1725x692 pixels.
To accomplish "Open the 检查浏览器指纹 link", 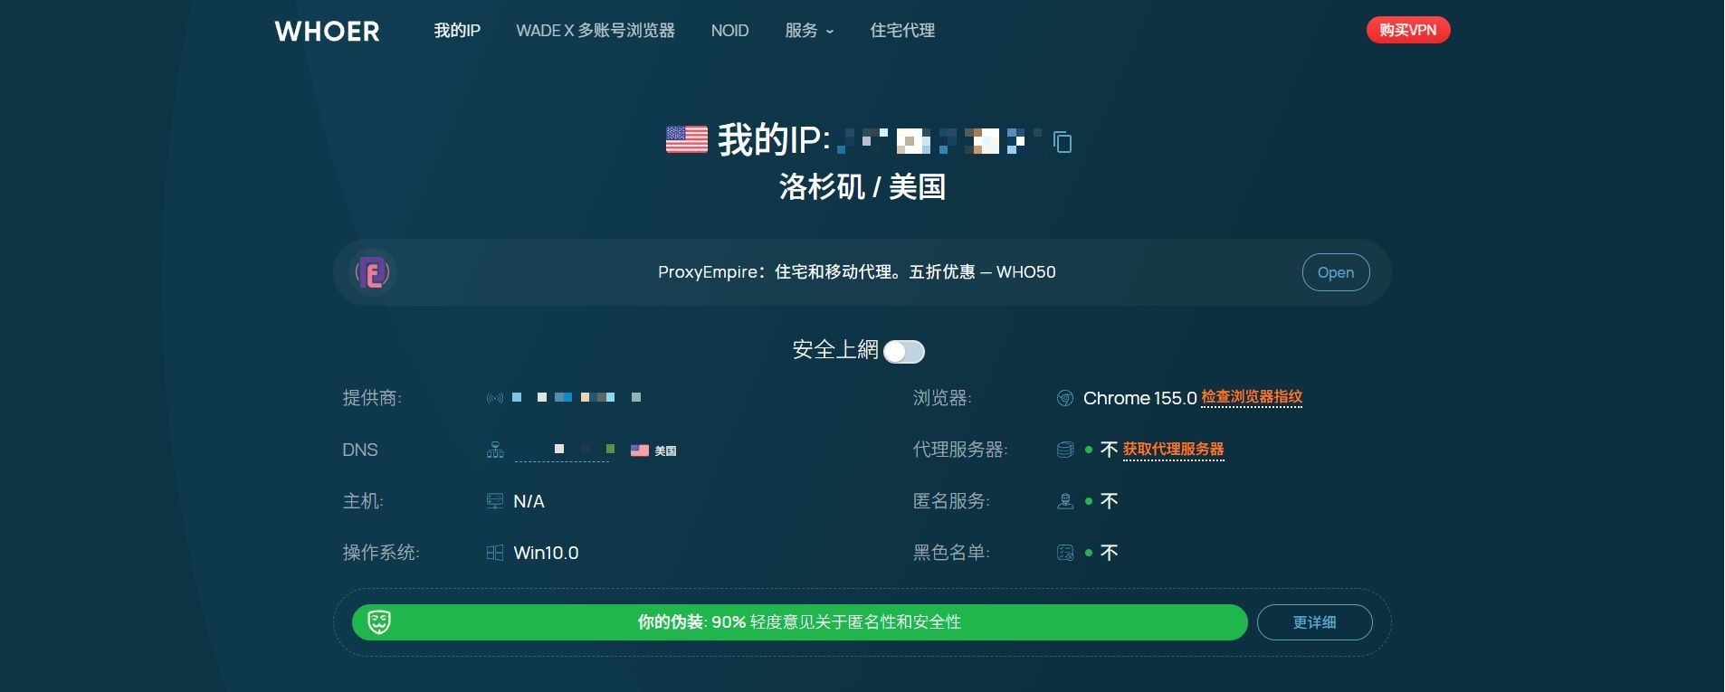I will tap(1252, 397).
